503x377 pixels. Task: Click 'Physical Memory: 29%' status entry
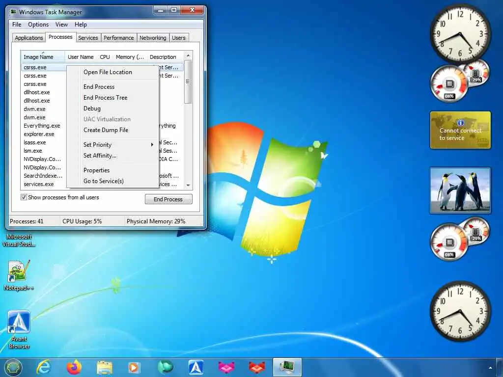tap(156, 221)
